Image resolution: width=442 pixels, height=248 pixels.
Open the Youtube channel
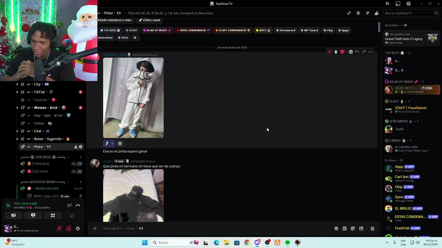pos(52,100)
